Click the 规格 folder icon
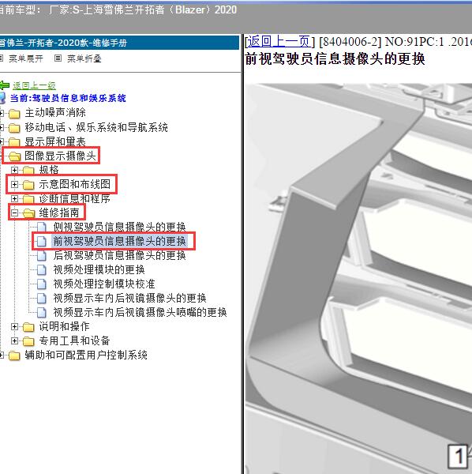This screenshot has height=474, width=472. point(28,170)
